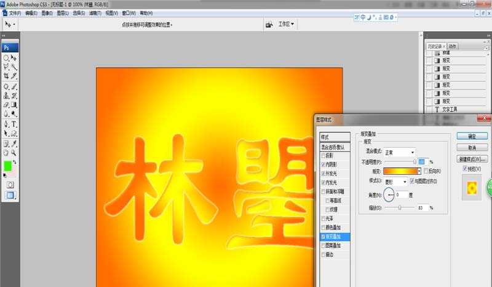Click the 确定 OK button
492x287 pixels.
click(472, 136)
